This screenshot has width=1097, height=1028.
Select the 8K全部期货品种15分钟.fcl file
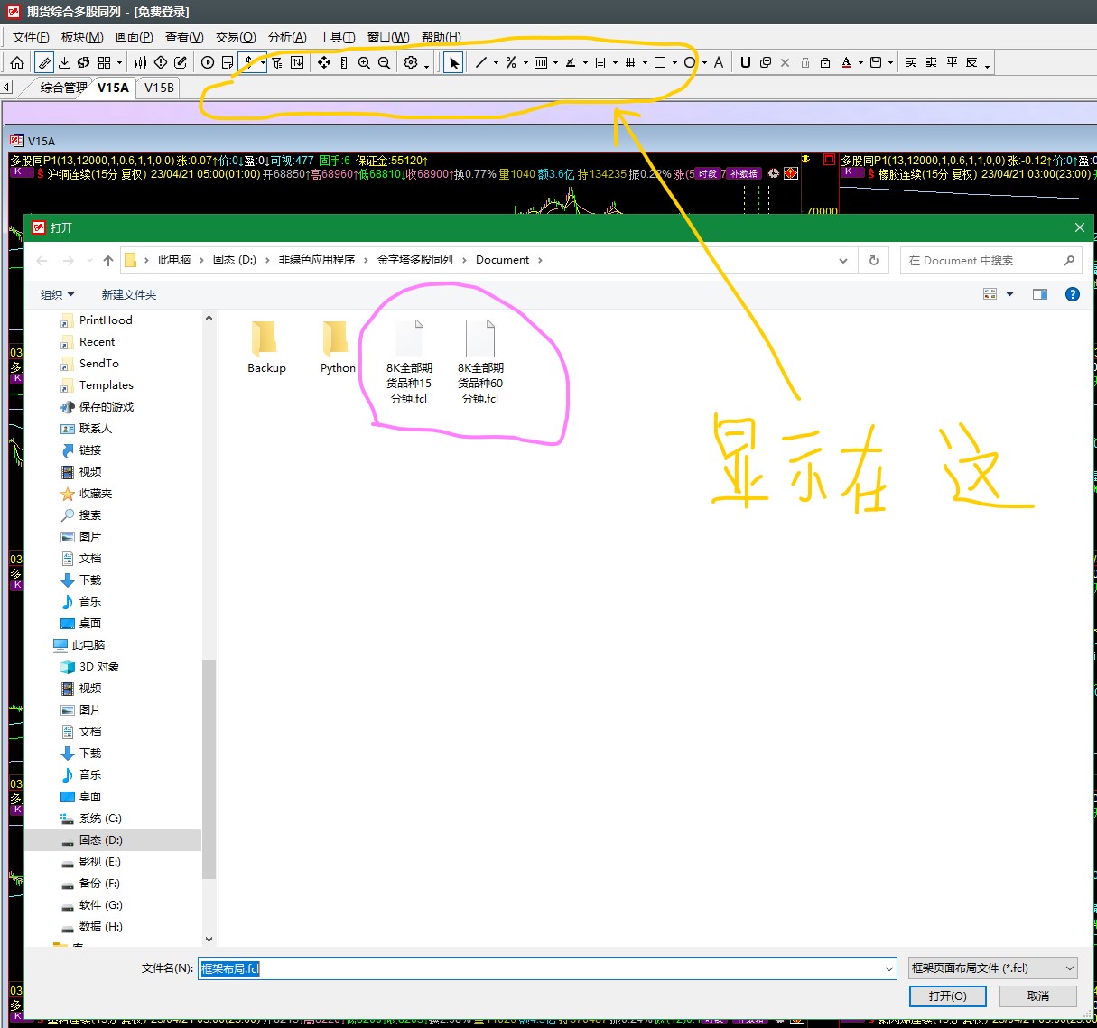click(x=409, y=362)
